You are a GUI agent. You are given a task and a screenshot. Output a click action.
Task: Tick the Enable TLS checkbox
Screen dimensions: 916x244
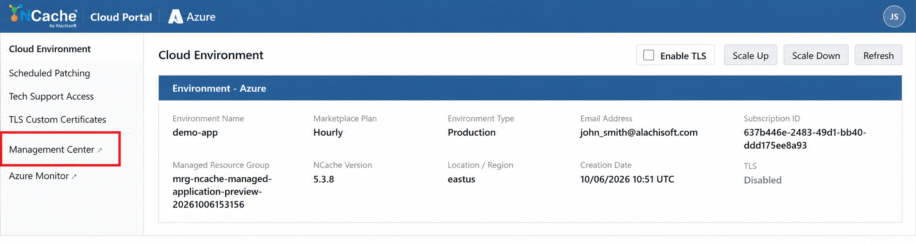coord(648,55)
